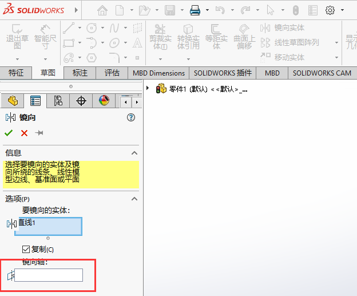Select the Slot sketch tool
Screen dimensions: 357x296
[69, 58]
